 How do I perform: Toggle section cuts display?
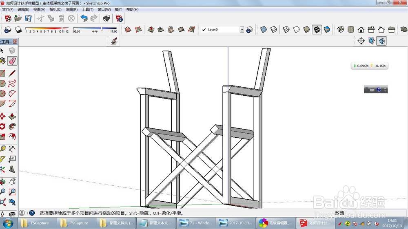pyautogui.click(x=382, y=41)
